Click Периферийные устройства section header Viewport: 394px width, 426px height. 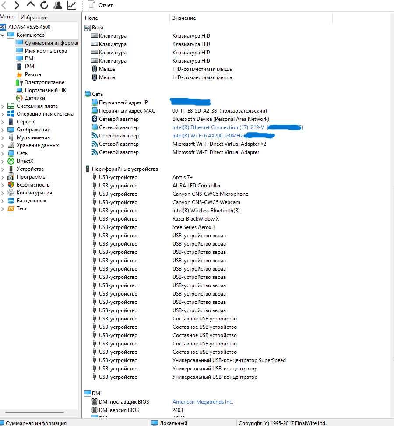[121, 169]
